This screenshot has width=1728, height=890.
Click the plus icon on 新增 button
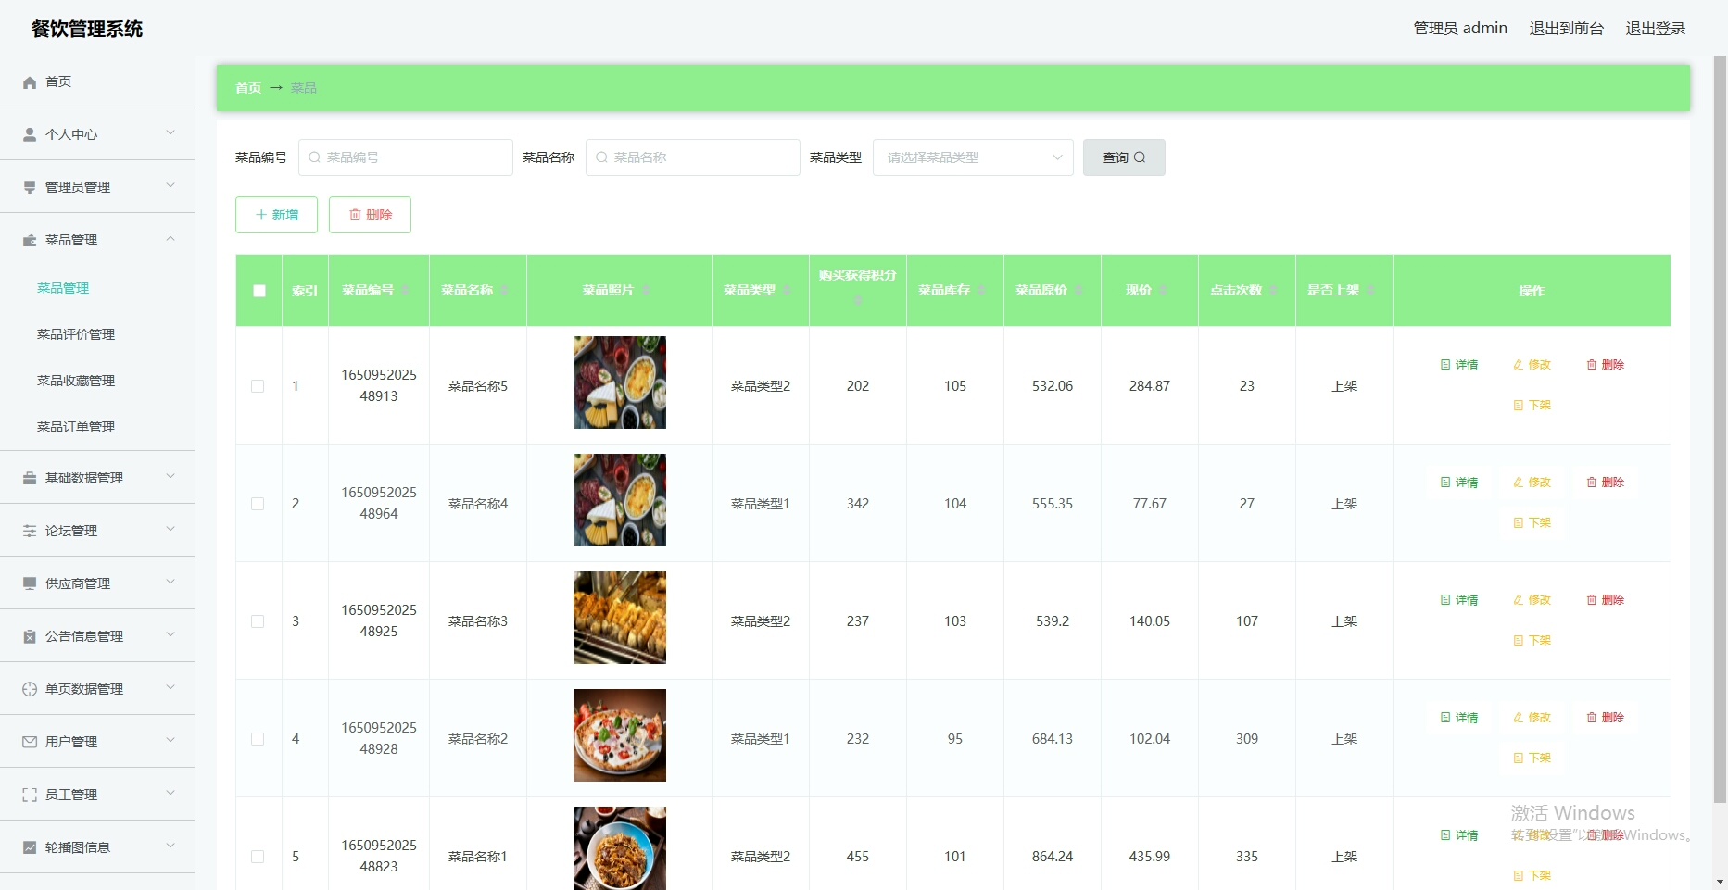coord(261,215)
